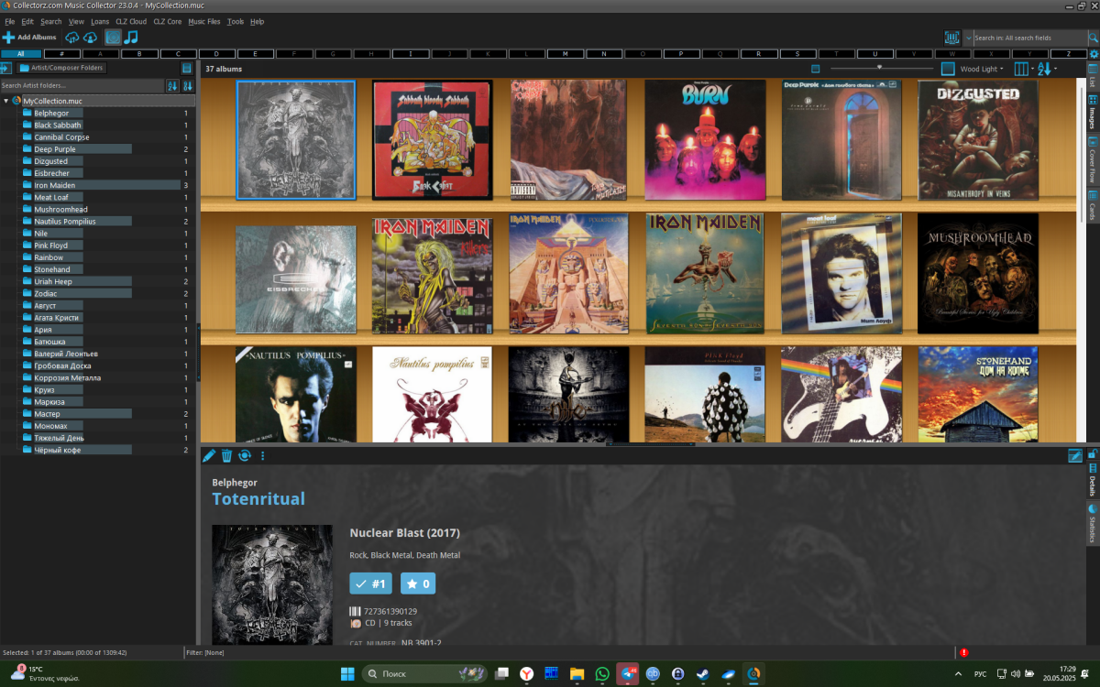Open the Tools menu
1100x687 pixels.
(x=236, y=21)
